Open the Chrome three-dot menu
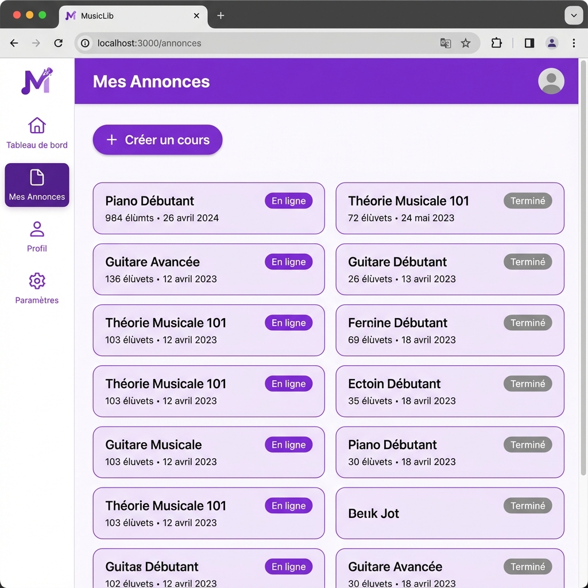The image size is (588, 588). 574,43
